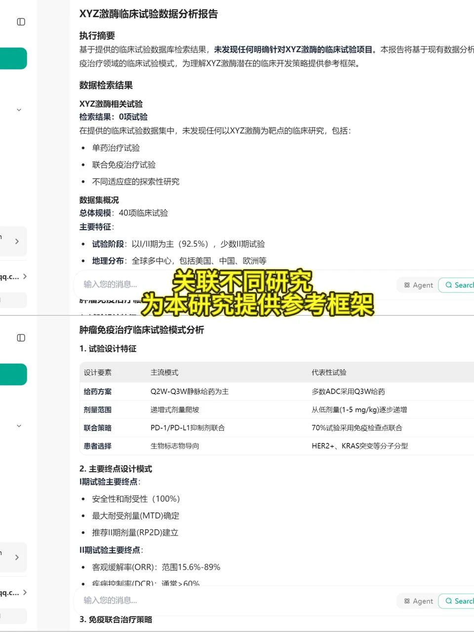This screenshot has width=474, height=632.
Task: Select the 最大耐受剂量(MTD)确定 bullet
Action: [136, 516]
